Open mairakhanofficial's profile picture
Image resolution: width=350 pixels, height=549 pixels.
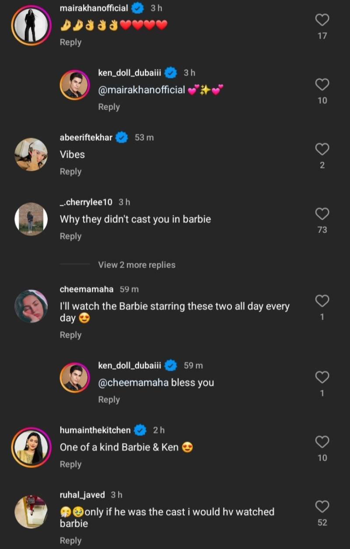coord(31,25)
